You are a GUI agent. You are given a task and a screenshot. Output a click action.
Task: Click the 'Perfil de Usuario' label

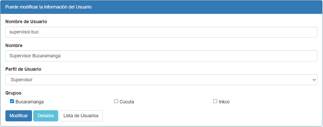tap(23, 69)
